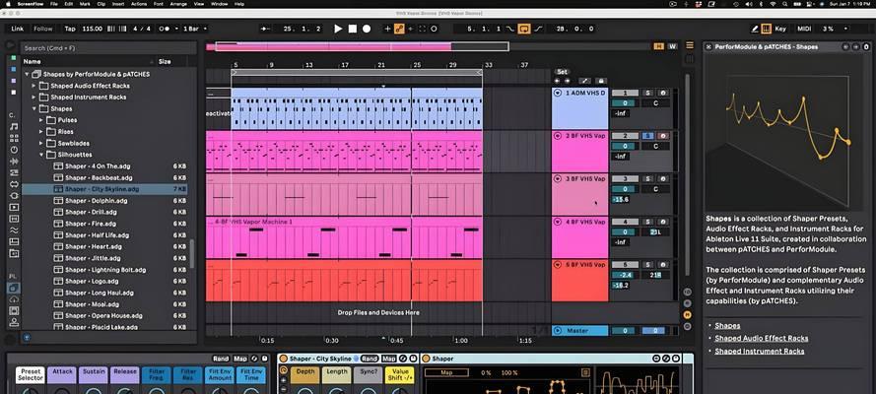Toggle the Draw Mode pencil icon

pyautogui.click(x=755, y=29)
